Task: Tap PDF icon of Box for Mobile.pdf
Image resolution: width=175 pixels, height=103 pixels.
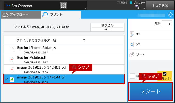Action: [x=12, y=59]
